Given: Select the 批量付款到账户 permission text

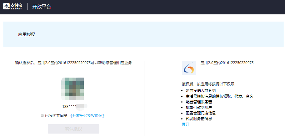Looking at the screenshot, I should (x=199, y=108).
